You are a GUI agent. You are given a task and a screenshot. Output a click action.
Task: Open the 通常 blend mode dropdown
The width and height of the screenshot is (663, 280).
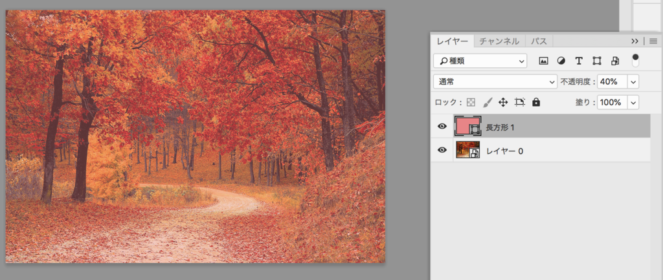point(495,81)
